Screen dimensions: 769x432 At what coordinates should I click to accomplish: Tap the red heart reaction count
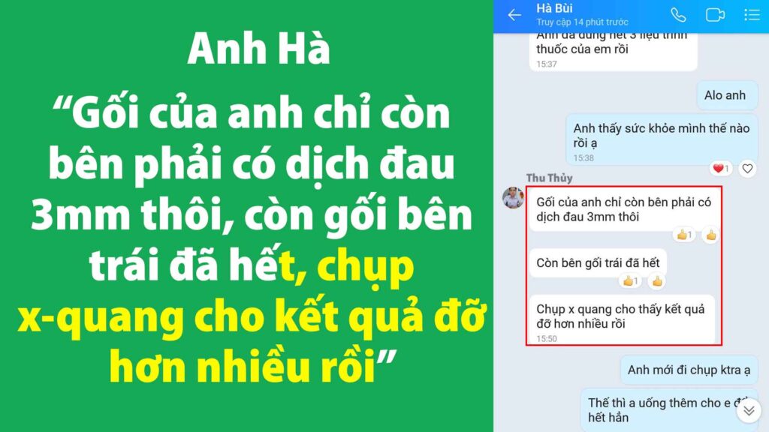coord(720,169)
